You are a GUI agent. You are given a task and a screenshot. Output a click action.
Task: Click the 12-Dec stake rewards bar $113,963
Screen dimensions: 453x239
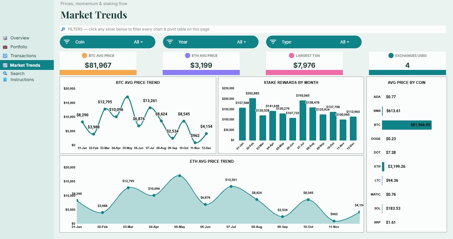click(353, 129)
